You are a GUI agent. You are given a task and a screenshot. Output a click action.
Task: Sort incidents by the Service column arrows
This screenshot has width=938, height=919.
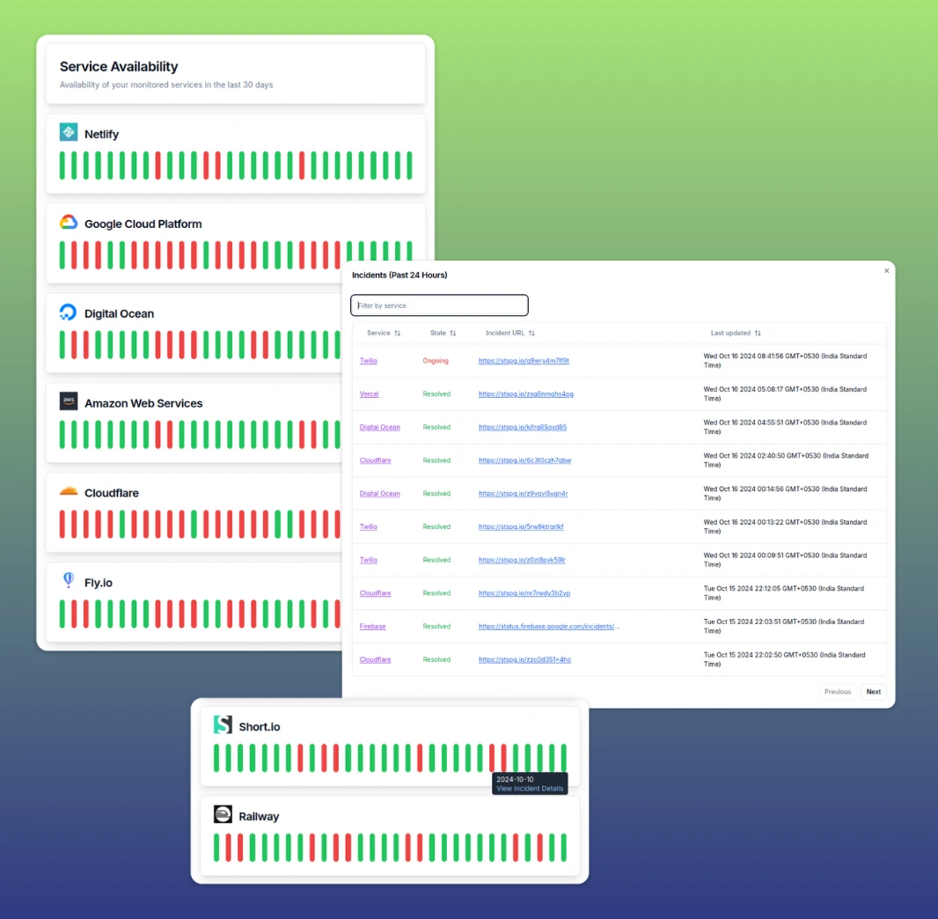[397, 334]
